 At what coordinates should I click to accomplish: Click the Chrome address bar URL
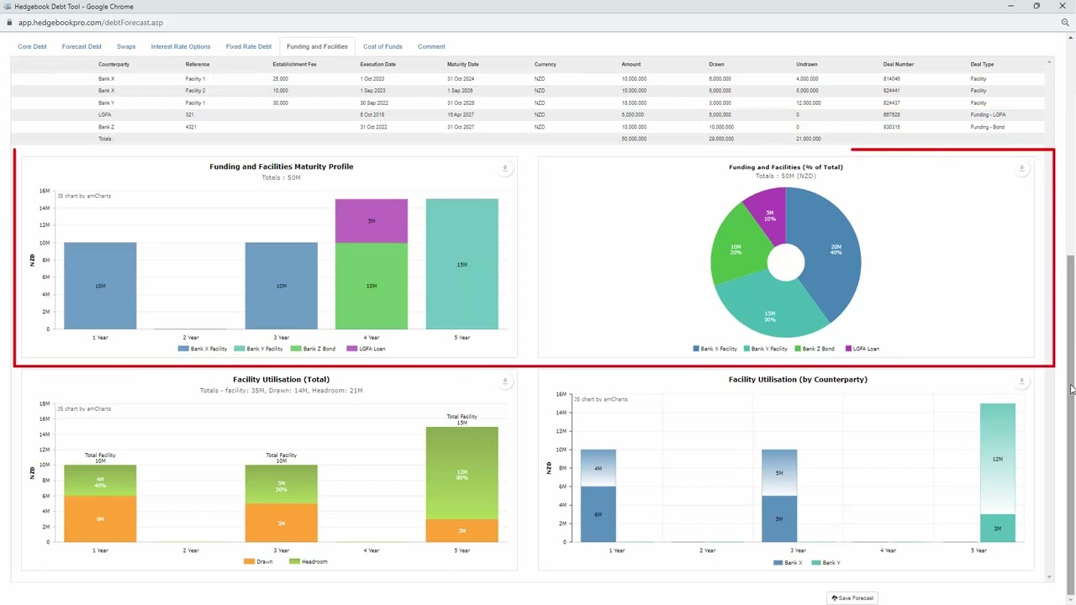pos(91,23)
